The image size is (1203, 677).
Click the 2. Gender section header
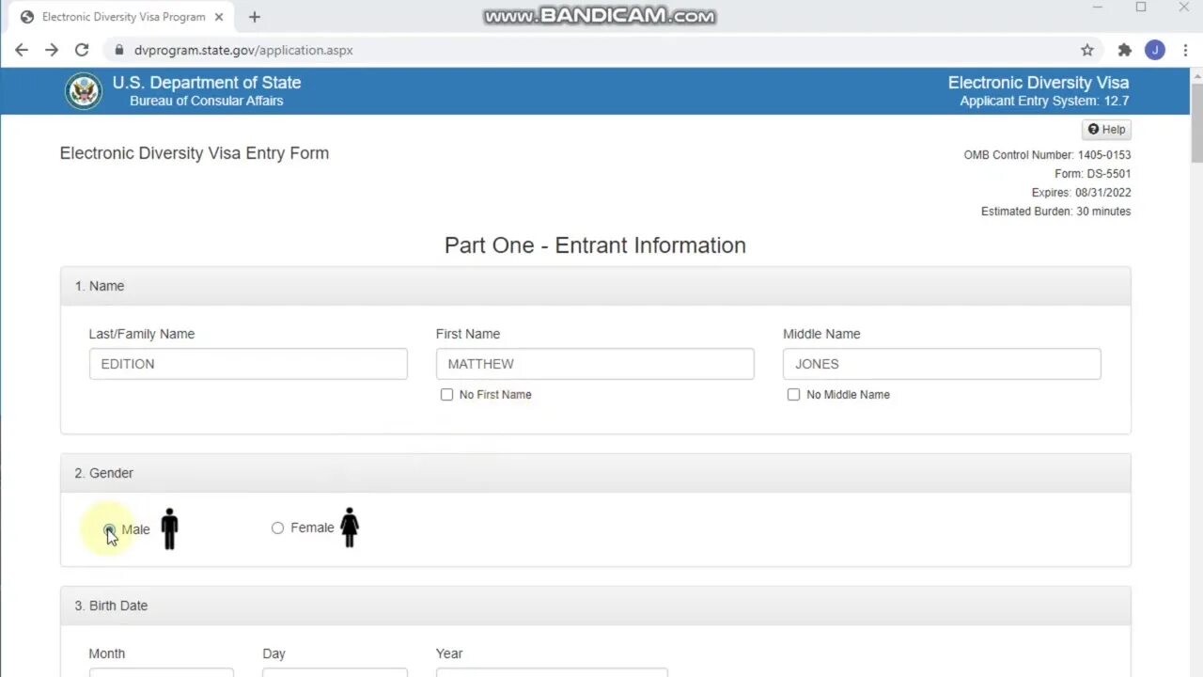[596, 473]
